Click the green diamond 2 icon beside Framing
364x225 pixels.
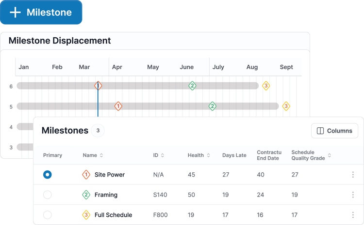click(x=86, y=195)
